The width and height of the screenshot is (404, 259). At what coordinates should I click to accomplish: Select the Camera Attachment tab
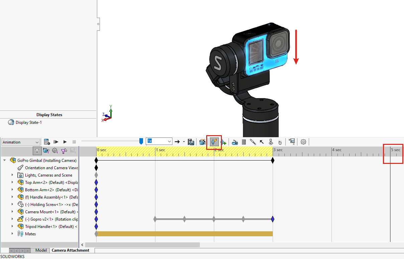point(71,250)
